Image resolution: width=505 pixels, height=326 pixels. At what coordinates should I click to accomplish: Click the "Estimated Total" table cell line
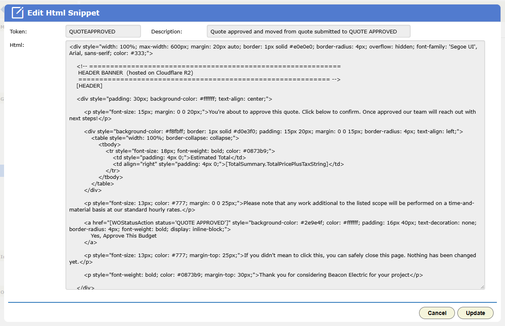pyautogui.click(x=179, y=157)
